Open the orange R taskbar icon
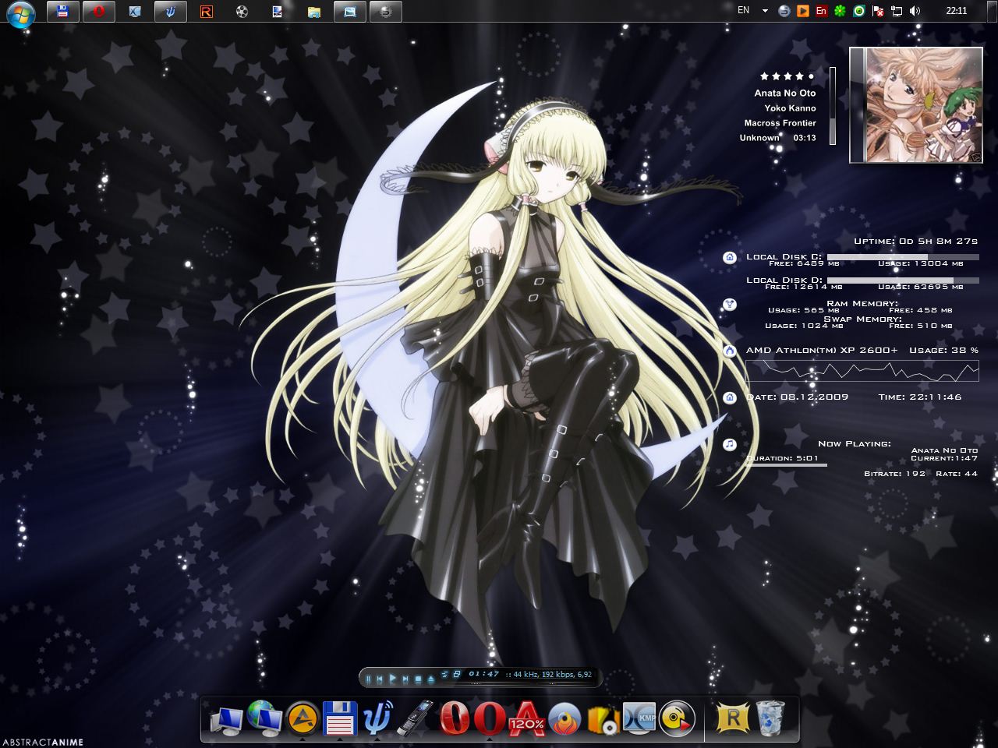998x748 pixels. (206, 12)
